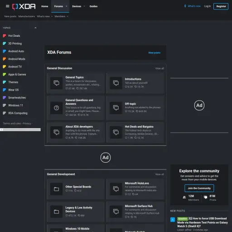Expand the Forums dropdown arrow
232x232 pixels.
(x=66, y=6)
